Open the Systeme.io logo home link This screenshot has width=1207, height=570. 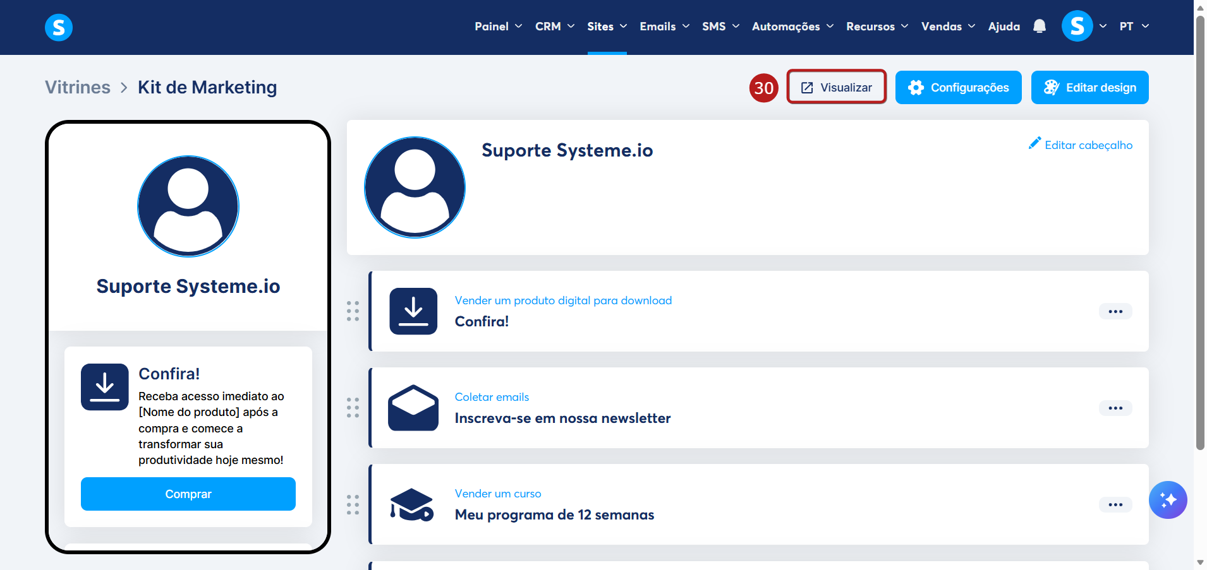pos(59,27)
